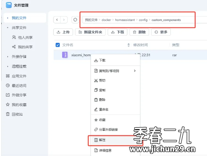Click custom_components in the breadcrumb

point(166,20)
